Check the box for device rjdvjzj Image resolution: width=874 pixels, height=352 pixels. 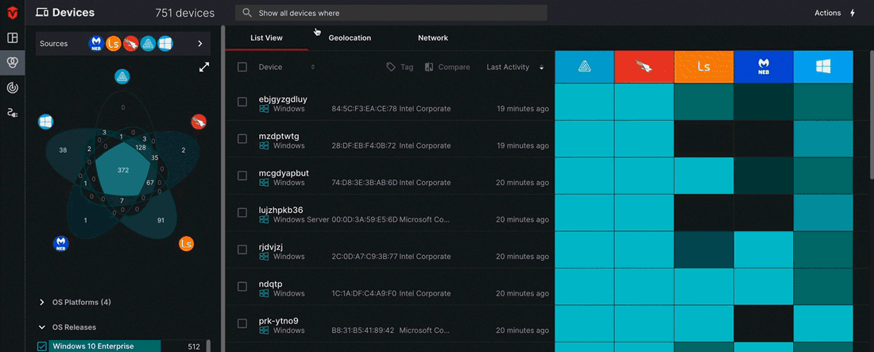tap(242, 249)
